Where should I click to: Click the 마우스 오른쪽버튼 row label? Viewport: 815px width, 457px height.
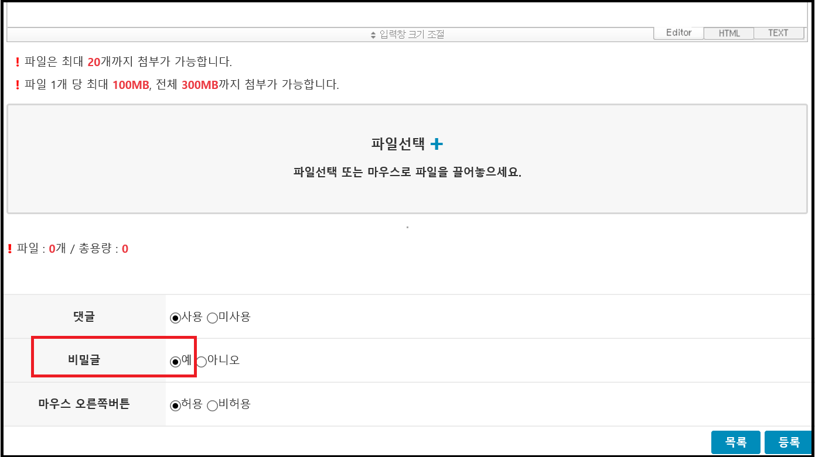click(84, 404)
